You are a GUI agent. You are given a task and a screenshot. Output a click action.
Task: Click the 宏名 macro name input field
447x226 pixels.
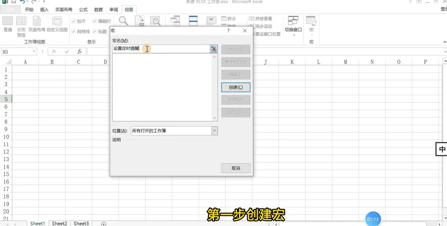point(161,49)
